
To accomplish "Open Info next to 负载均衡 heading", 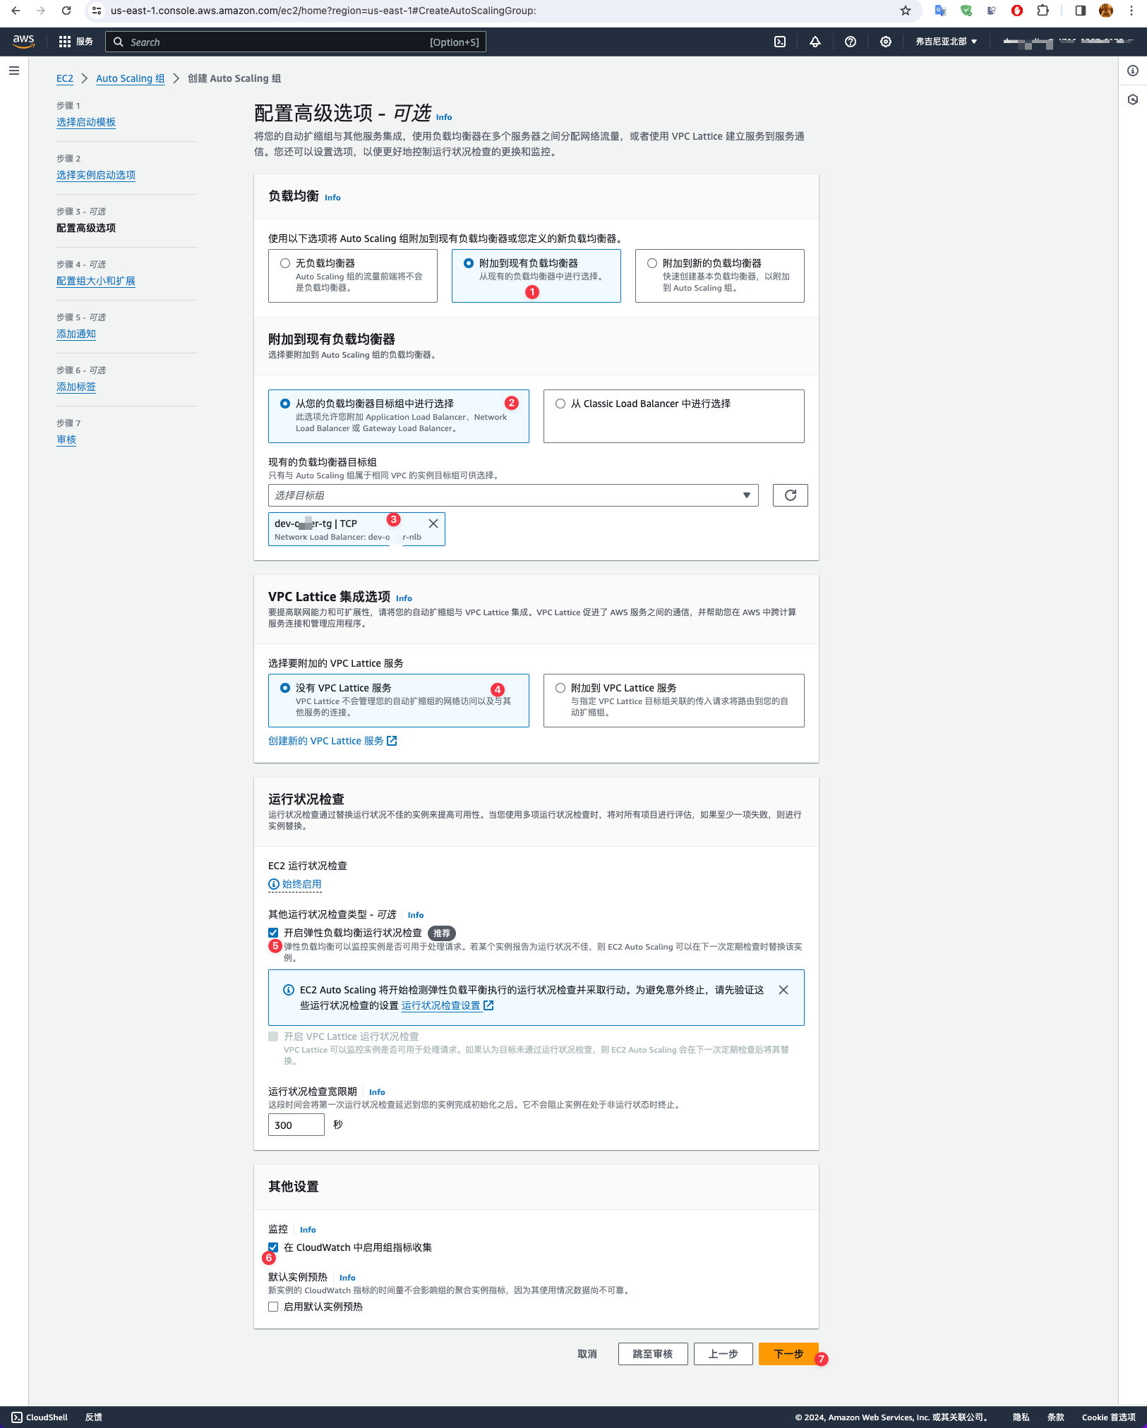I will [x=332, y=198].
